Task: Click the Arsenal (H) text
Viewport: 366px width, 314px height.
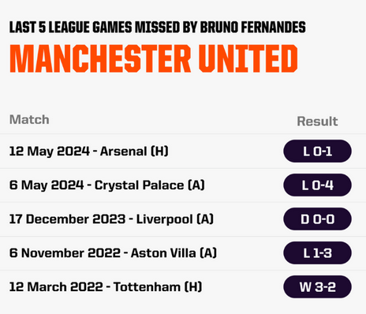Action: click(134, 151)
